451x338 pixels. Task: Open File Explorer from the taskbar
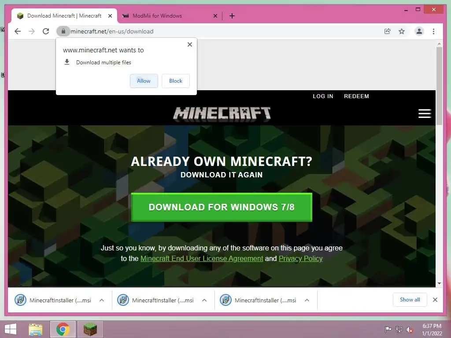tap(36, 329)
